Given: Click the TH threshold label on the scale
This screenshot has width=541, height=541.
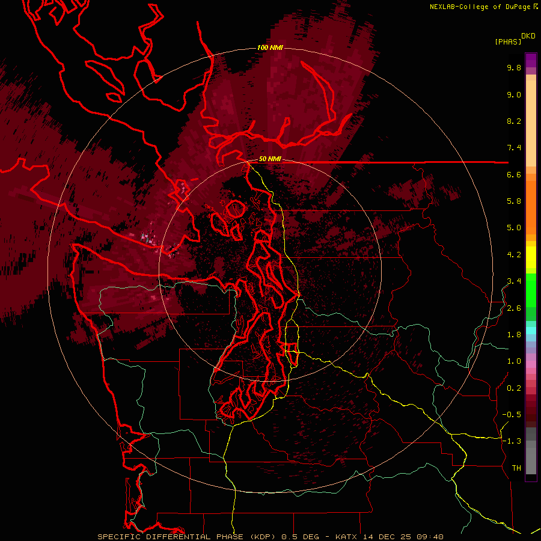Looking at the screenshot, I should 516,468.
